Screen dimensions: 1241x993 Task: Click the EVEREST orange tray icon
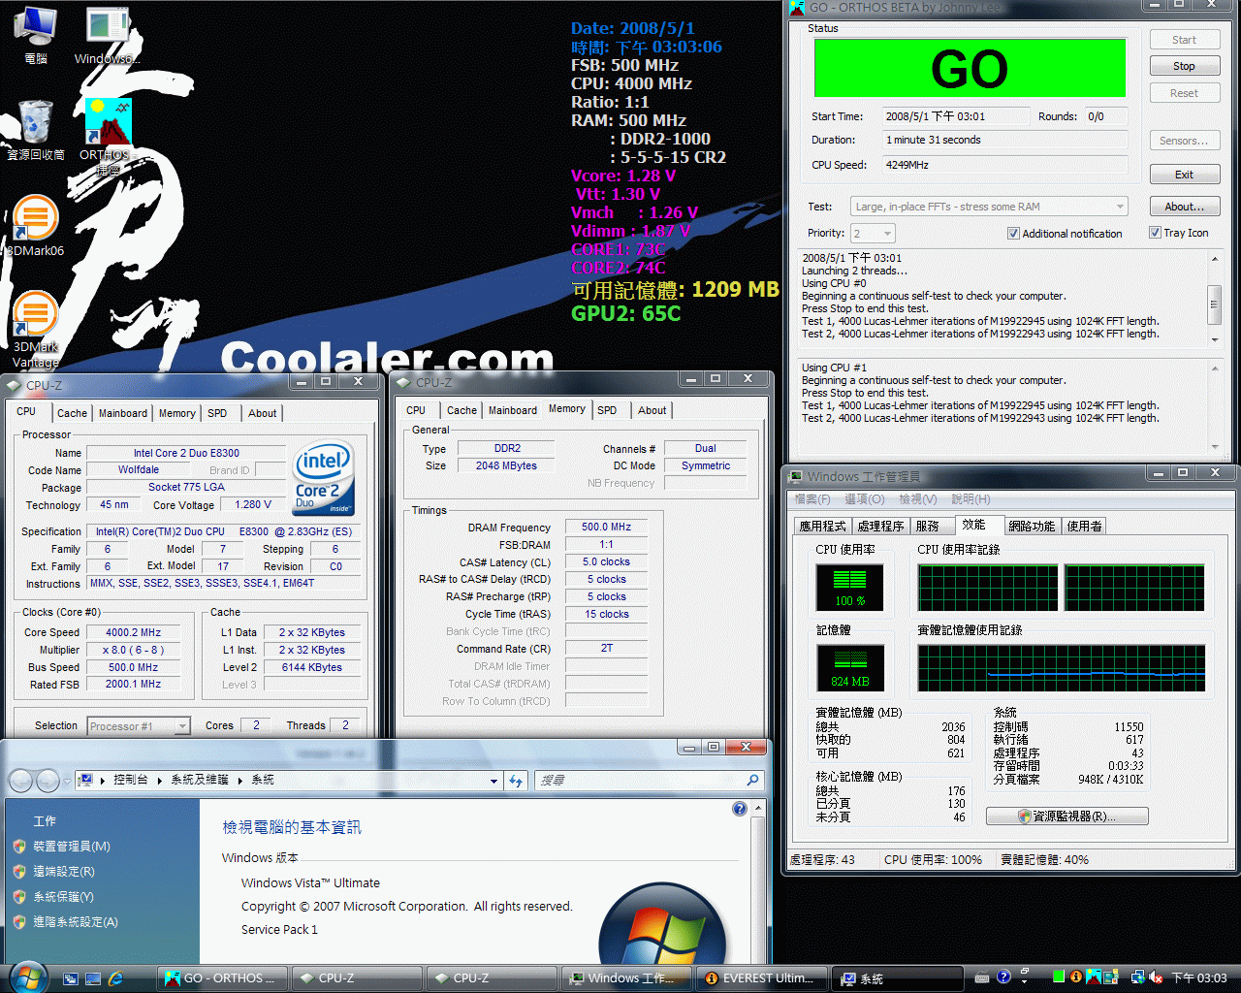[x=1076, y=977]
